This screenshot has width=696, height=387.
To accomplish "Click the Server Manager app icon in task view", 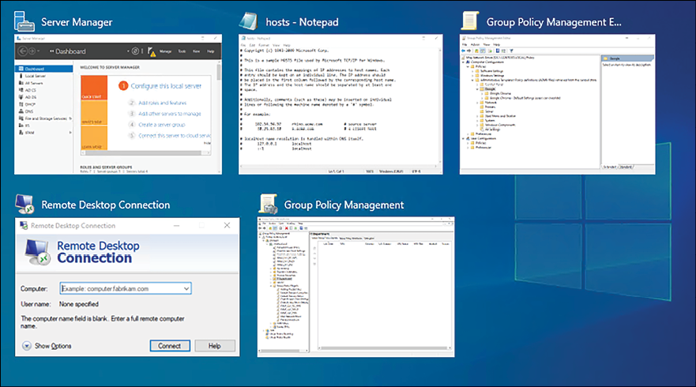I will [24, 21].
